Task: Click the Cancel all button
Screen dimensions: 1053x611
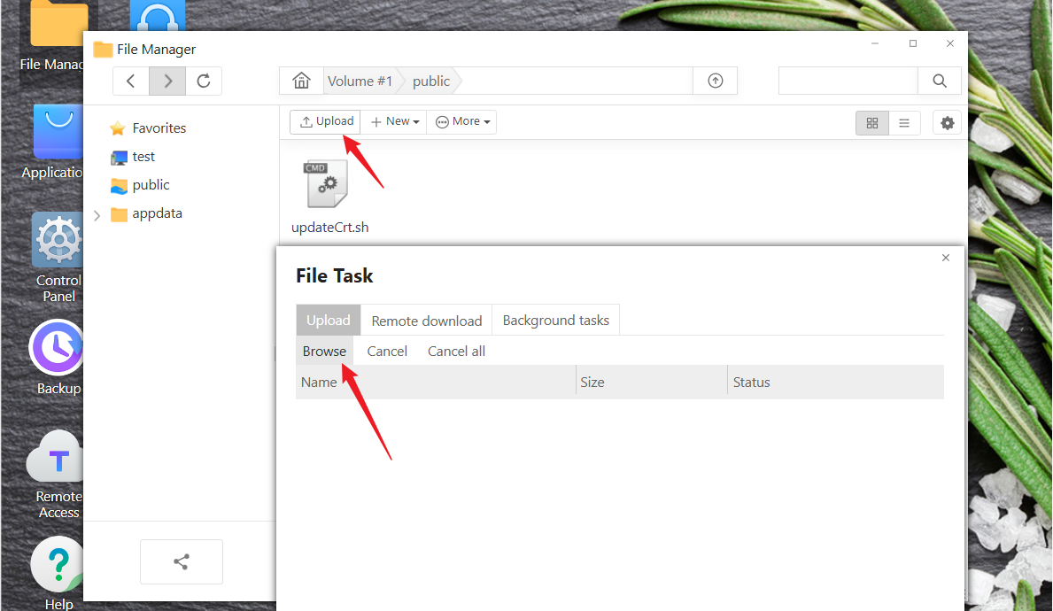Action: click(x=456, y=352)
